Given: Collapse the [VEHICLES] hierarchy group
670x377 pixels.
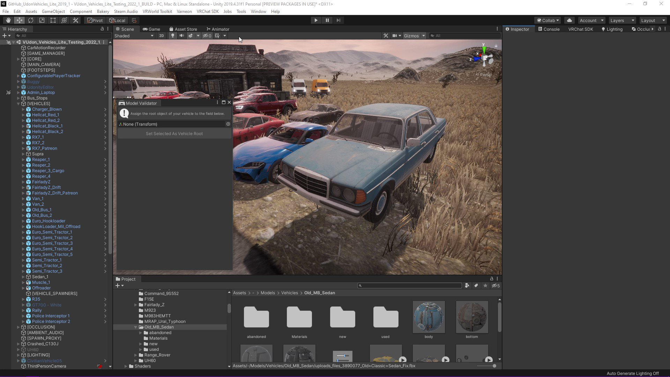Looking at the screenshot, I should point(18,104).
